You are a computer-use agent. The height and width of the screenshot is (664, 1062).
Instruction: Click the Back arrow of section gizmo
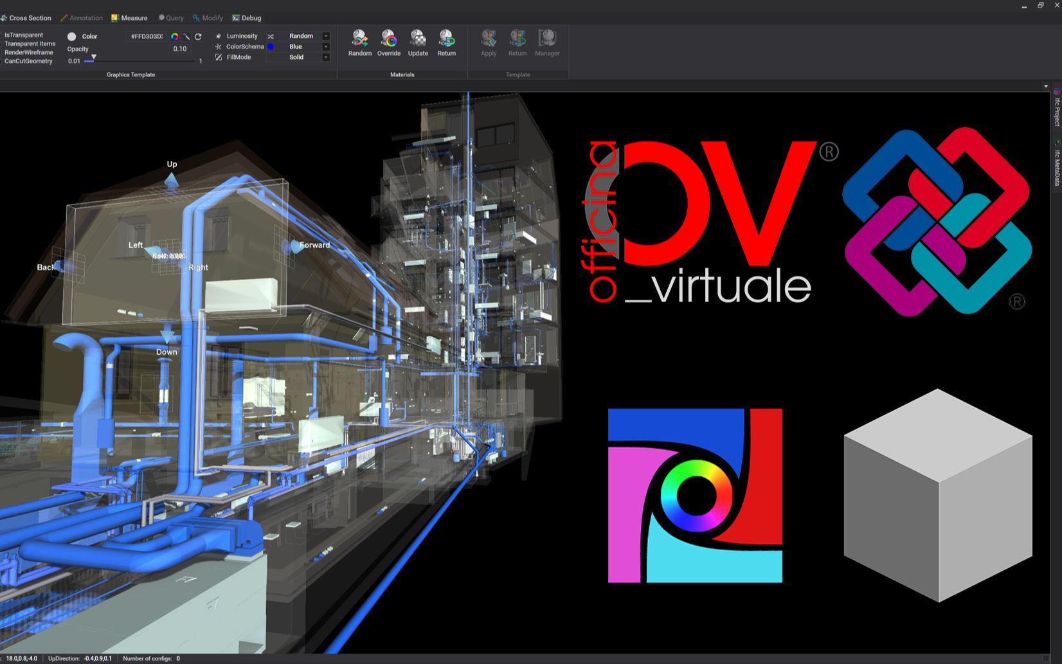64,265
